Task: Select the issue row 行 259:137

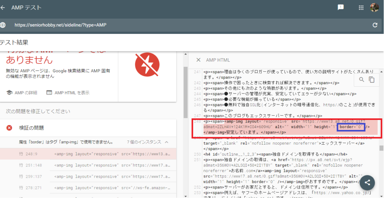Action: (88, 177)
